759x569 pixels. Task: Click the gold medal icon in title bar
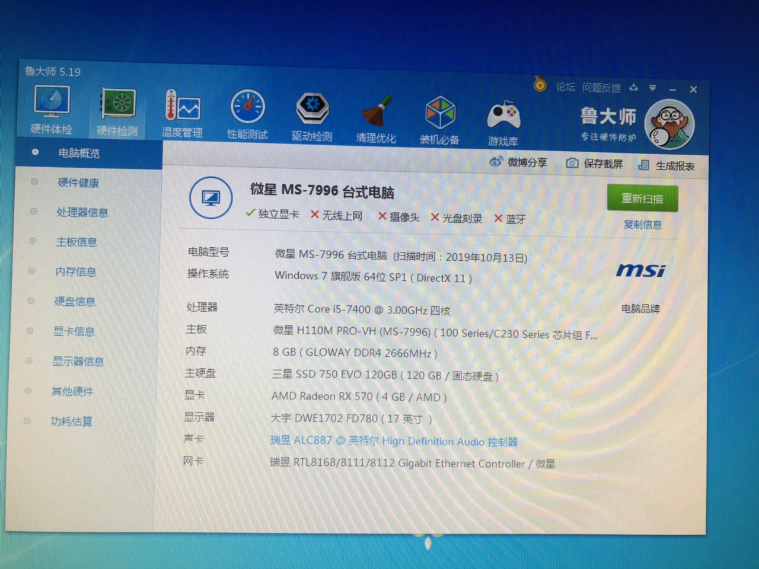point(540,84)
